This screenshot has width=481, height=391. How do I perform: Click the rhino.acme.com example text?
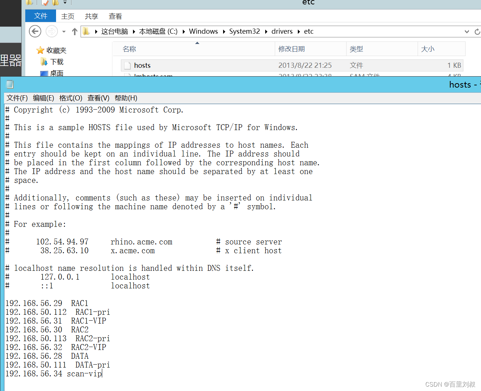[x=141, y=242]
